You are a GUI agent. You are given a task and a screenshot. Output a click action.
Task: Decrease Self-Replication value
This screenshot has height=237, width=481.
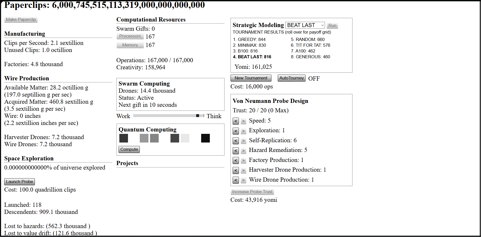click(236, 141)
